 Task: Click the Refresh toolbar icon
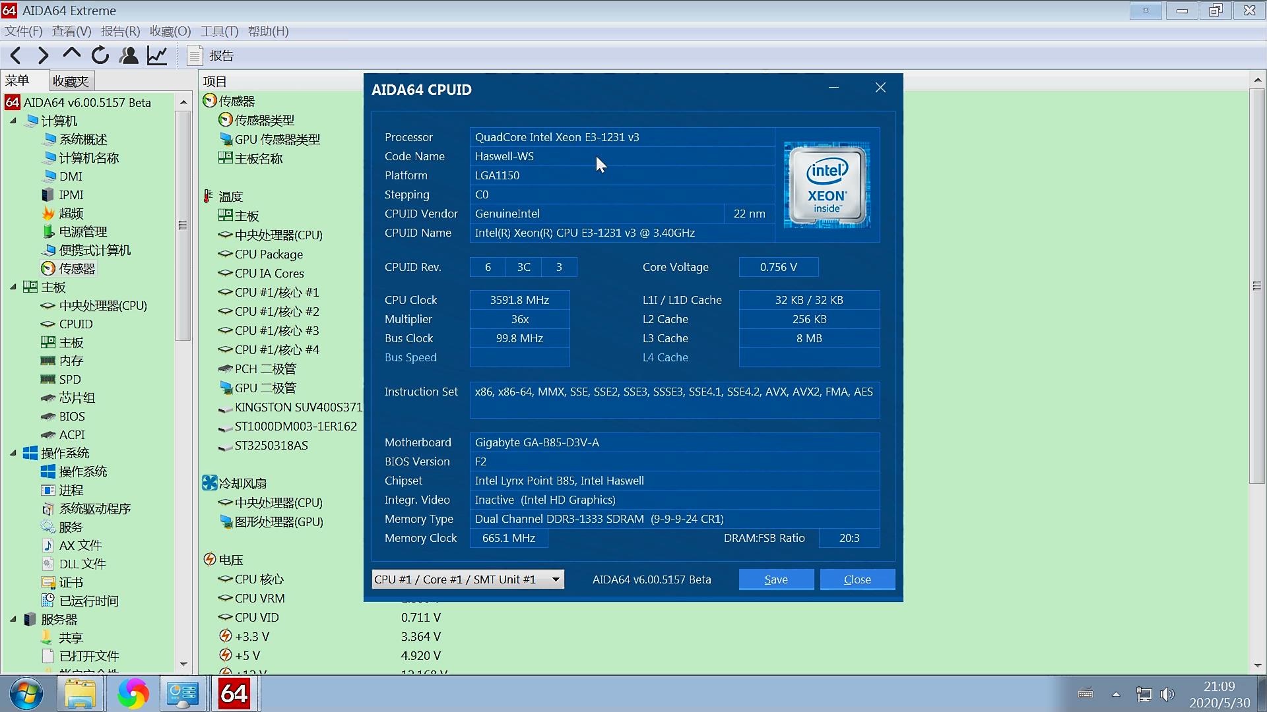click(x=100, y=56)
